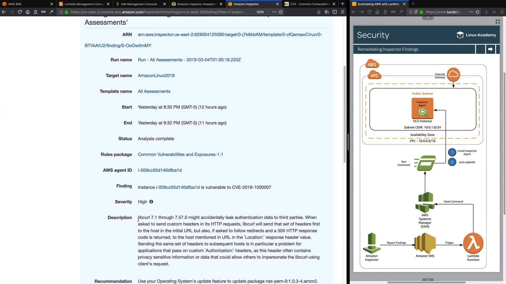This screenshot has height=284, width=506.
Task: Click next-slide arrow in Lucidchart diagram
Action: click(x=490, y=49)
